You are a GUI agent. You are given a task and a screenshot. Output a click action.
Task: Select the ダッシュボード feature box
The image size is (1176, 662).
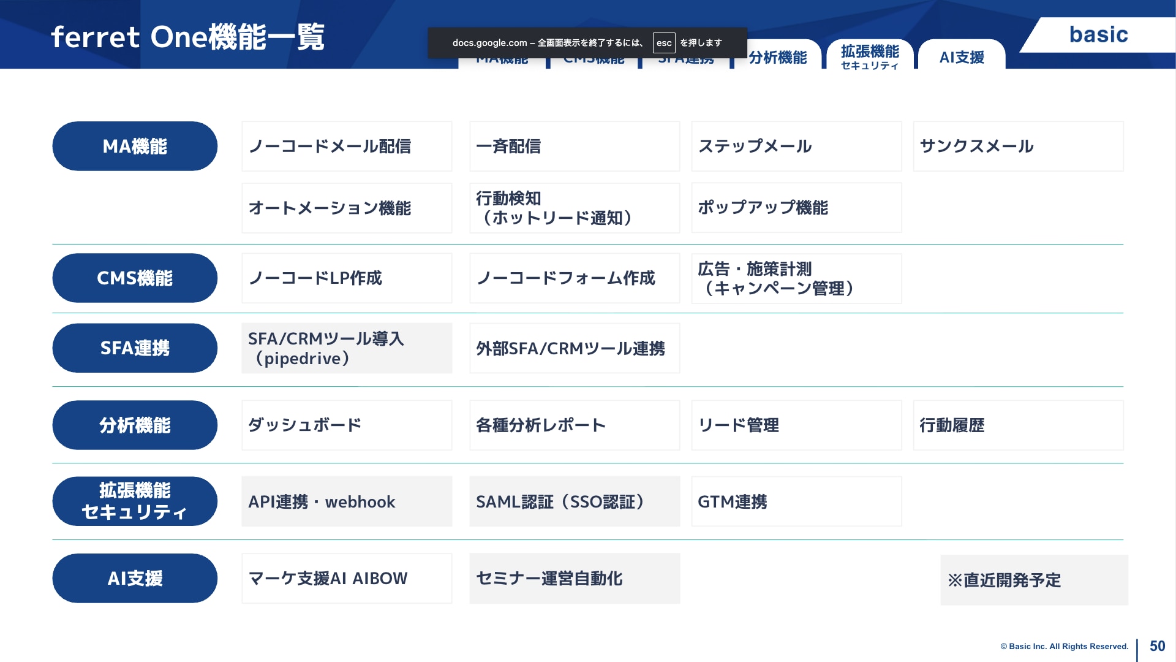(347, 425)
